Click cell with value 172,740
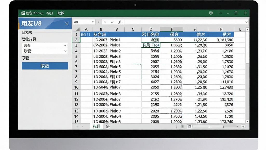 tap(221, 121)
